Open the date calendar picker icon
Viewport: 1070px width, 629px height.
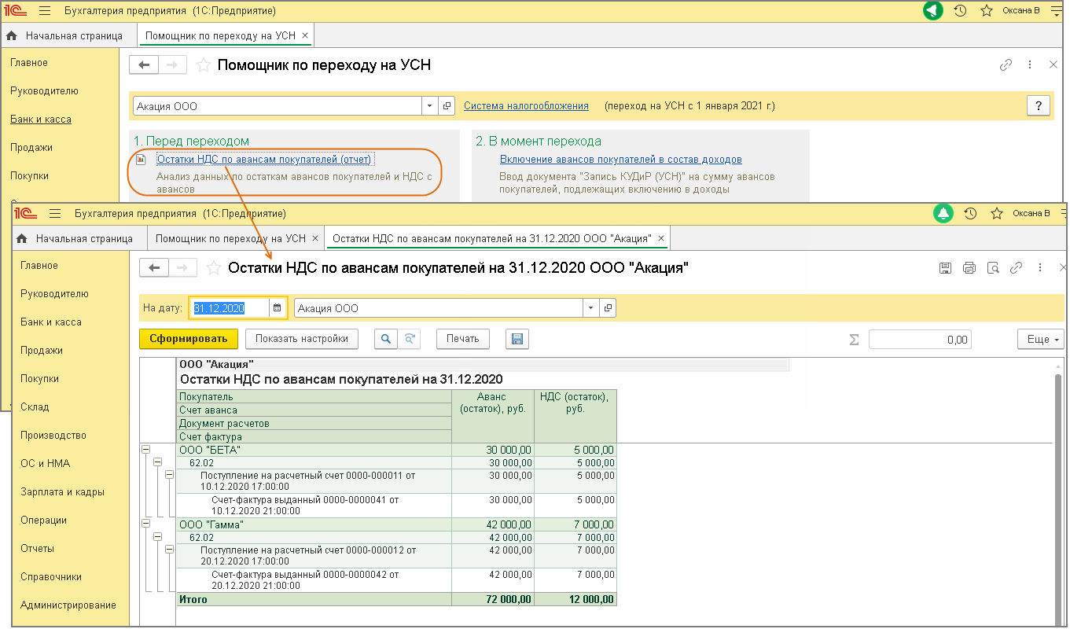click(277, 308)
